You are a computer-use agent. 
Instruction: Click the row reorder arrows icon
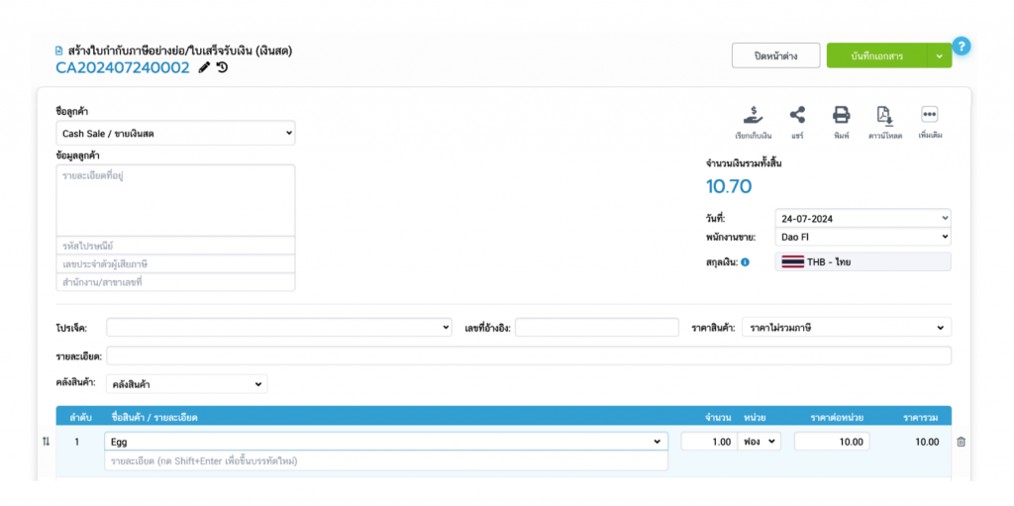tap(46, 442)
